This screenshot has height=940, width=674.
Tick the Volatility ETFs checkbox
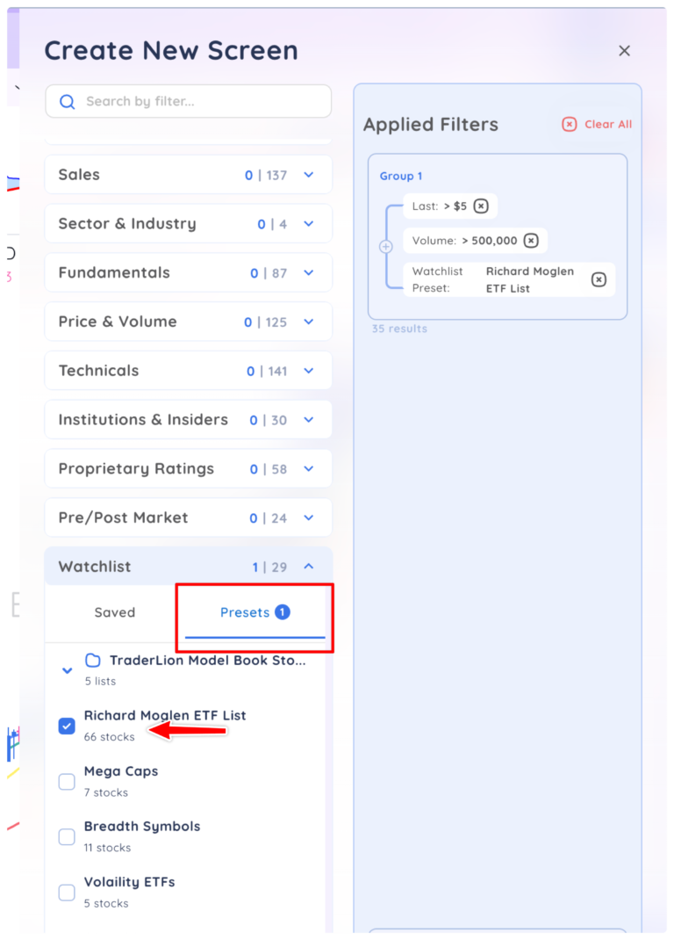click(x=67, y=892)
